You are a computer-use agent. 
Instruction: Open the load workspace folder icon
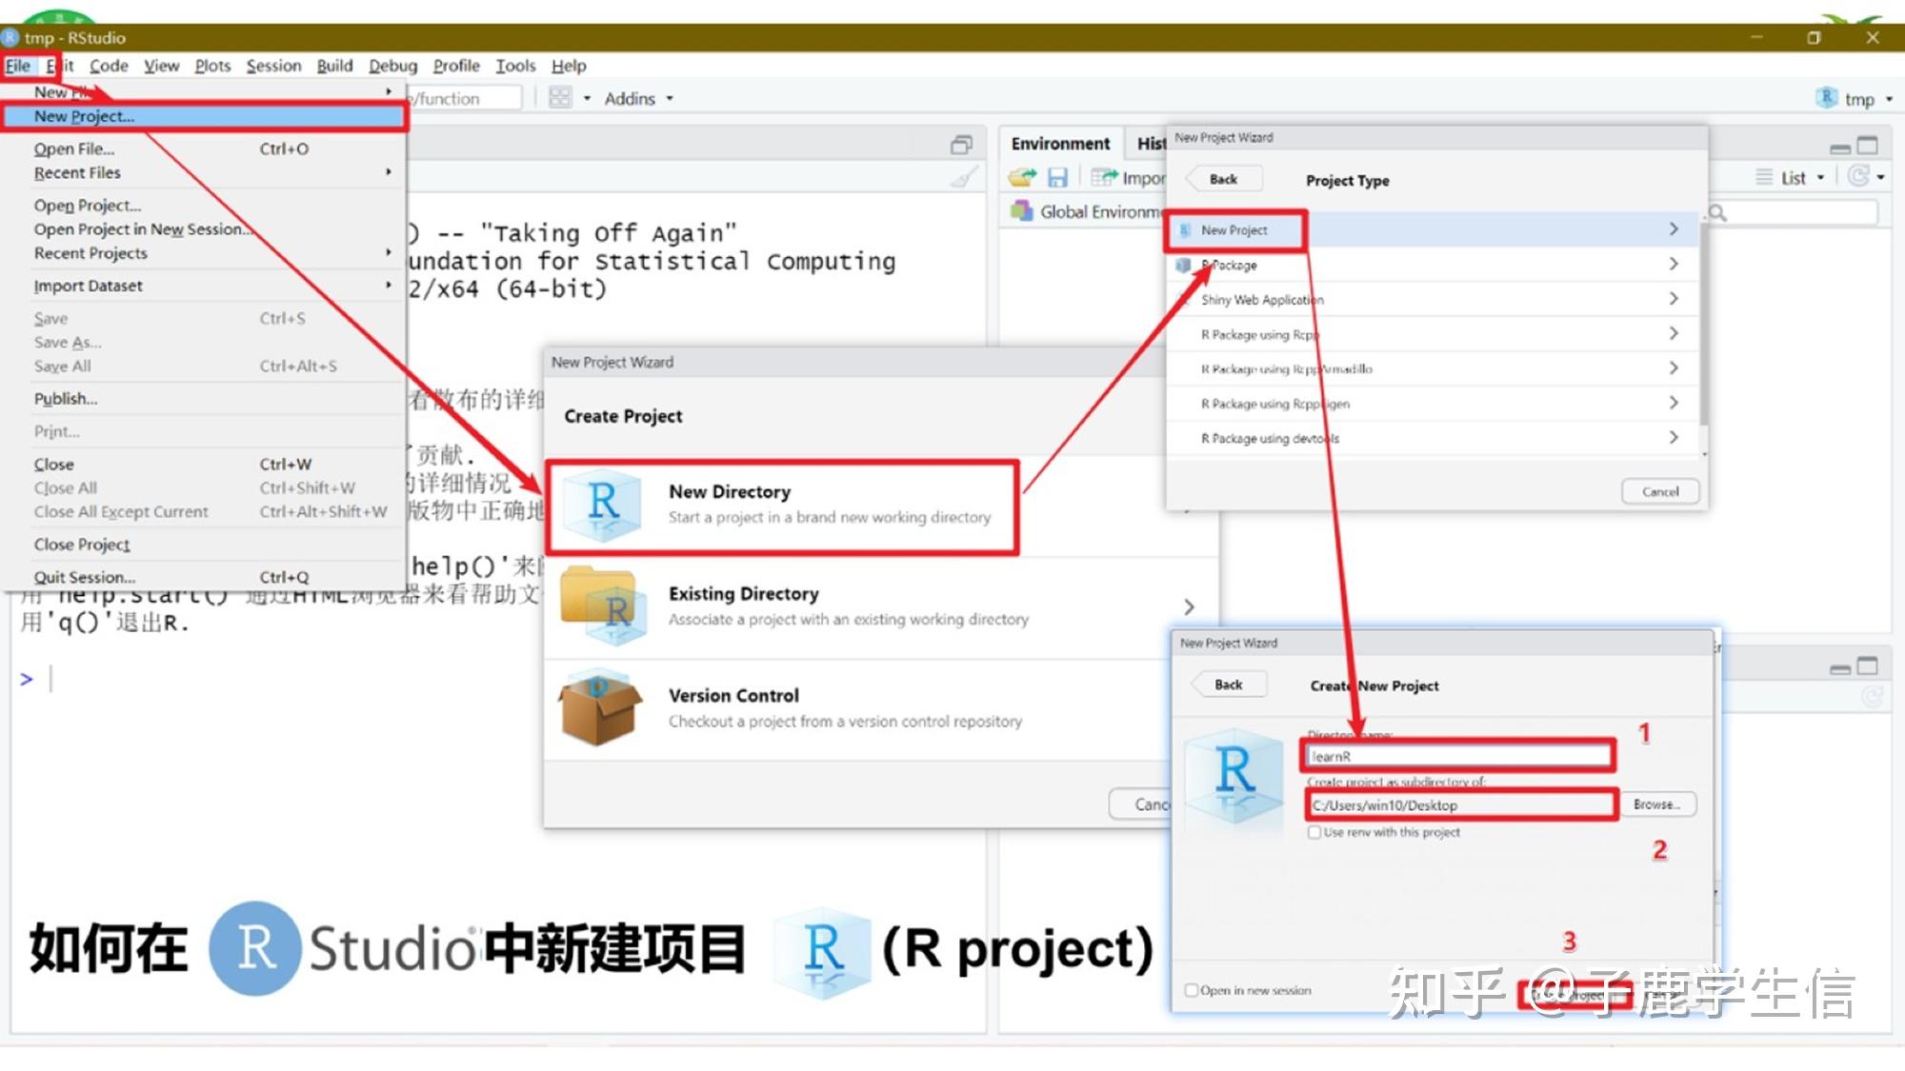pyautogui.click(x=1022, y=176)
